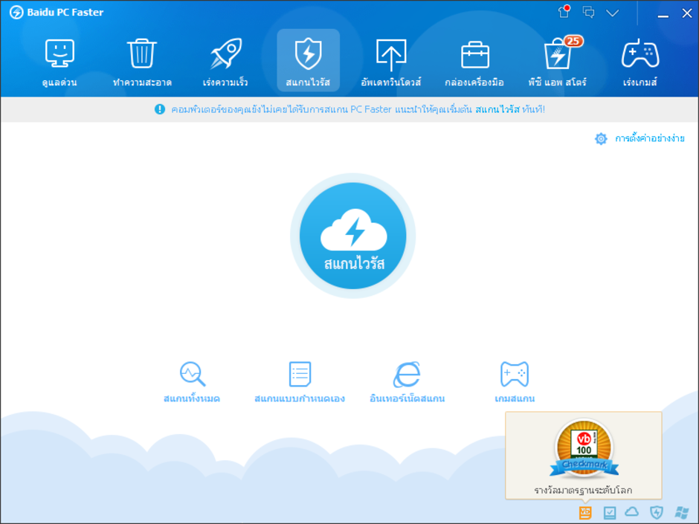
Task: Click the exclamation info icon in notification bar
Action: click(x=160, y=109)
